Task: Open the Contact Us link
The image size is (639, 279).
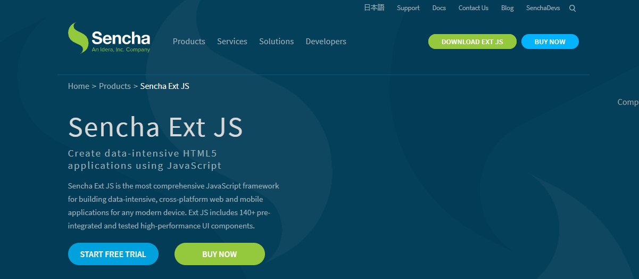Action: click(x=474, y=8)
